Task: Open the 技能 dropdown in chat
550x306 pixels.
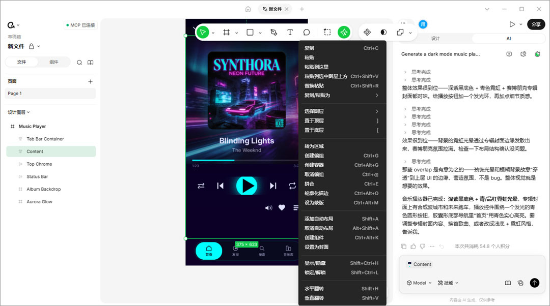Action: pos(448,283)
